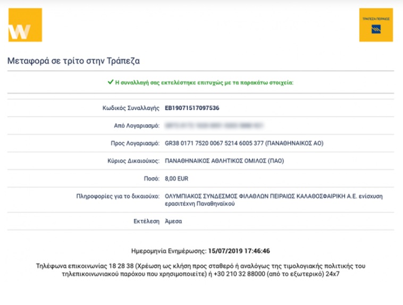Click the 'Μεταφορά σε τρίτο στην Τράπεζα' heading
This screenshot has width=403, height=305.
tap(73, 61)
